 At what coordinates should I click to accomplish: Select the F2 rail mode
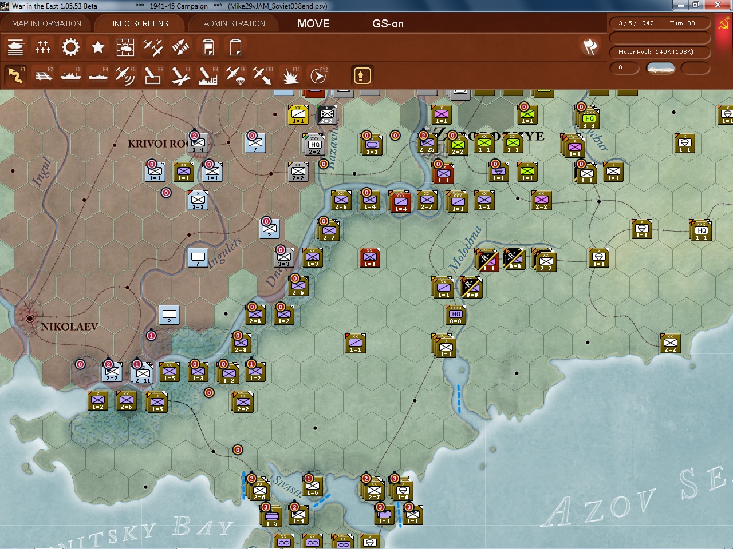[43, 75]
